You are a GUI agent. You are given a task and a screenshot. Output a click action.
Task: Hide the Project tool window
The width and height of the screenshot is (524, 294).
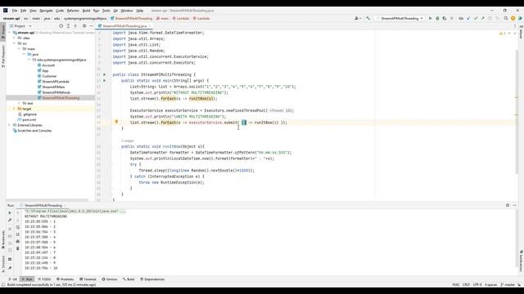click(x=91, y=25)
